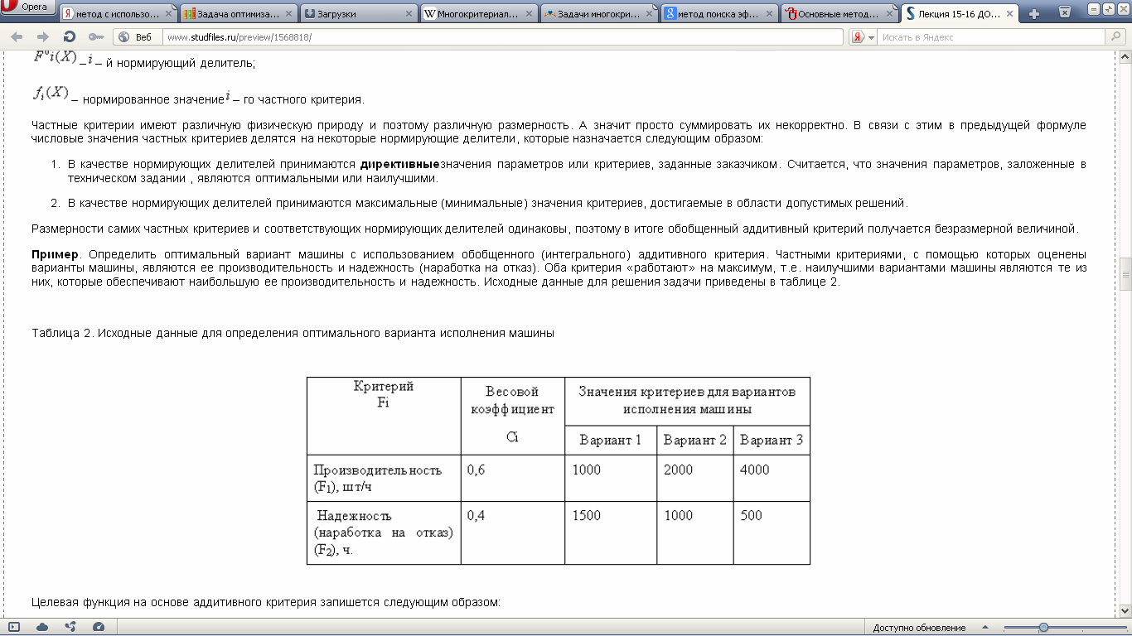Close the Лекция 15-16 tab
The width and height of the screenshot is (1132, 636).
click(x=1010, y=13)
